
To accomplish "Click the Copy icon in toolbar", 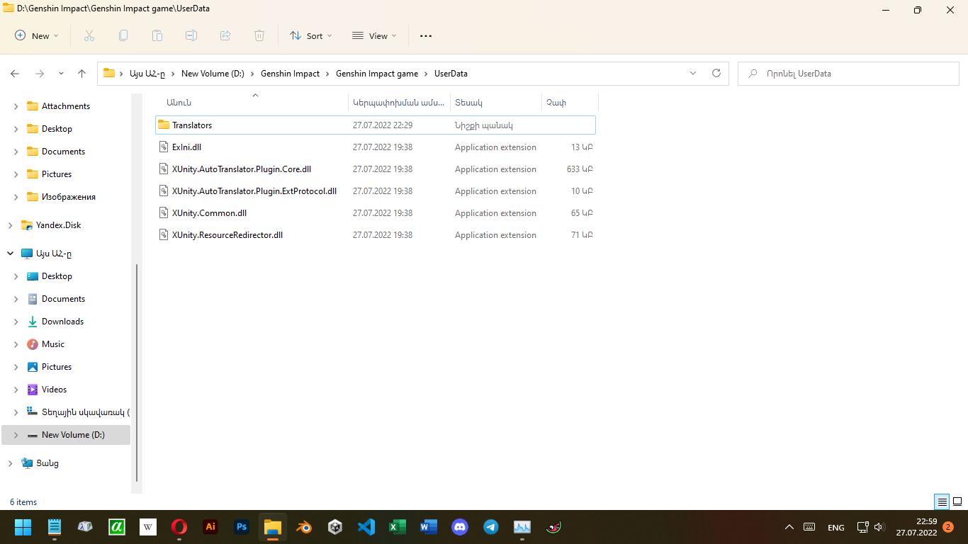I will (123, 35).
